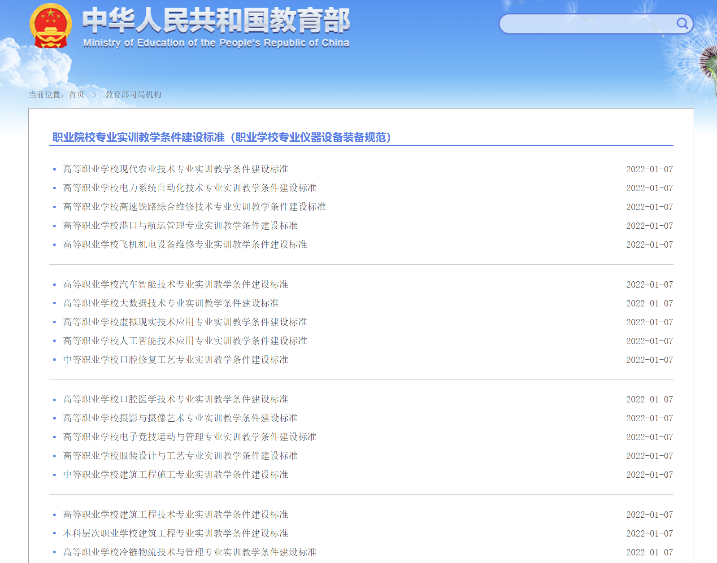Open the Ministry of Education title banner
The width and height of the screenshot is (717, 563).
[x=216, y=28]
